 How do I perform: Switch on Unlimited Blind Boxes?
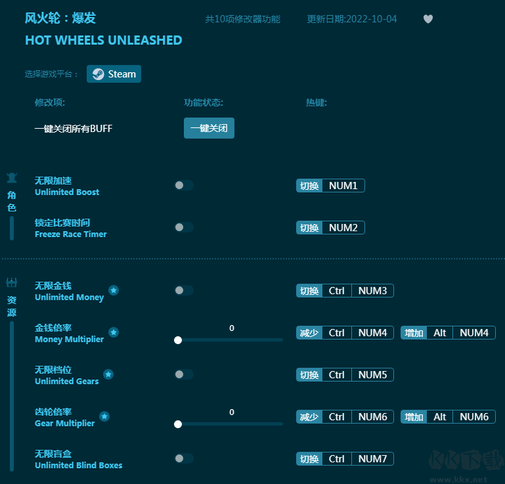pos(184,458)
